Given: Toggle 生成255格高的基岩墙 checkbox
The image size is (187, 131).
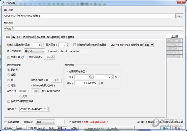Looking at the screenshot, I should [x=9, y=101].
